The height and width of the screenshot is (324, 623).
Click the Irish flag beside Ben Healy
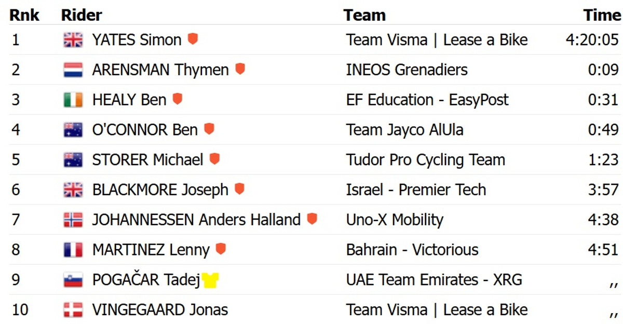pos(73,100)
